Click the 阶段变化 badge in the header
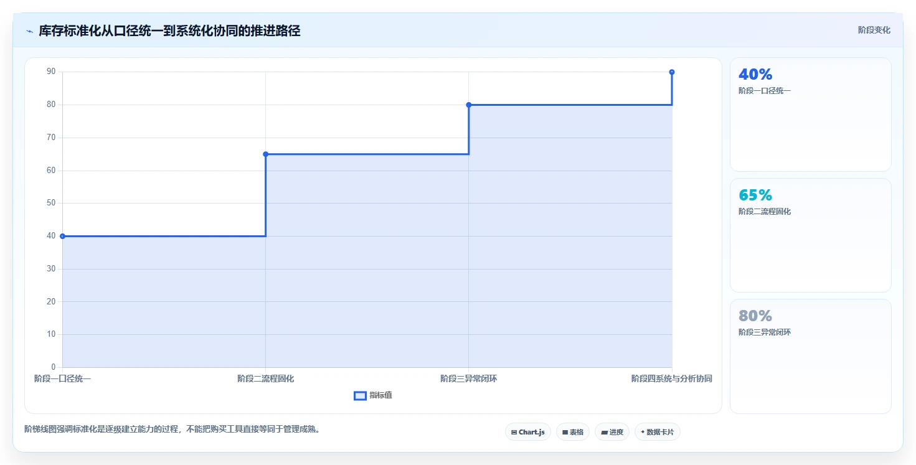Viewport: 916px width, 465px height. pos(874,30)
